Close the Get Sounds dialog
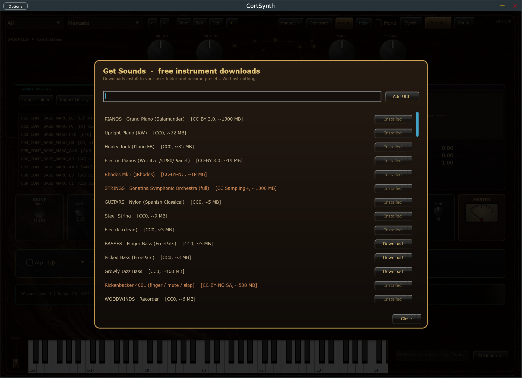Screen dimensions: 522x378 point(406,319)
